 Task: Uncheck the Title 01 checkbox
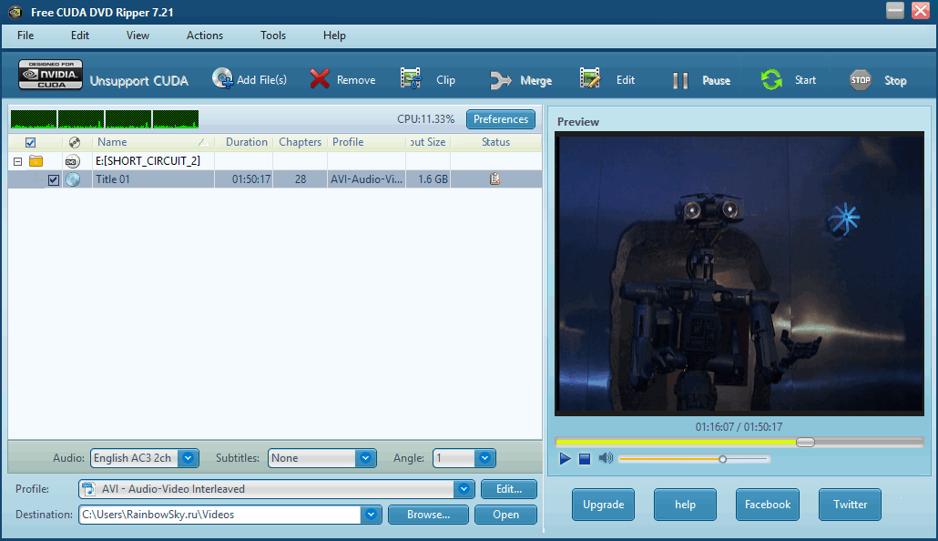(53, 179)
